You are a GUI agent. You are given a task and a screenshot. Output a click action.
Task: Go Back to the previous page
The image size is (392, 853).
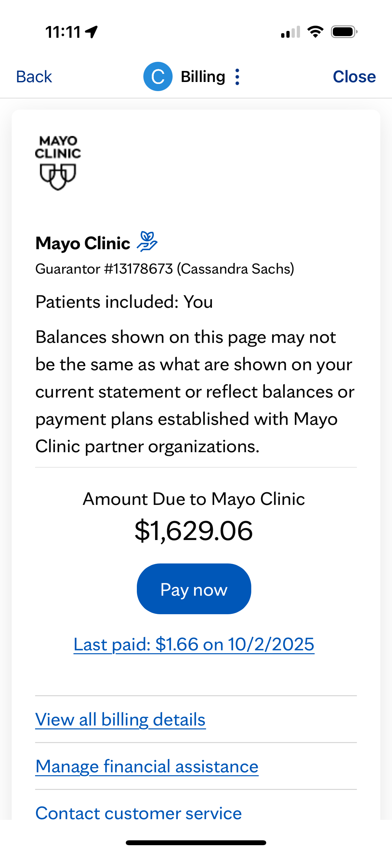click(x=34, y=77)
